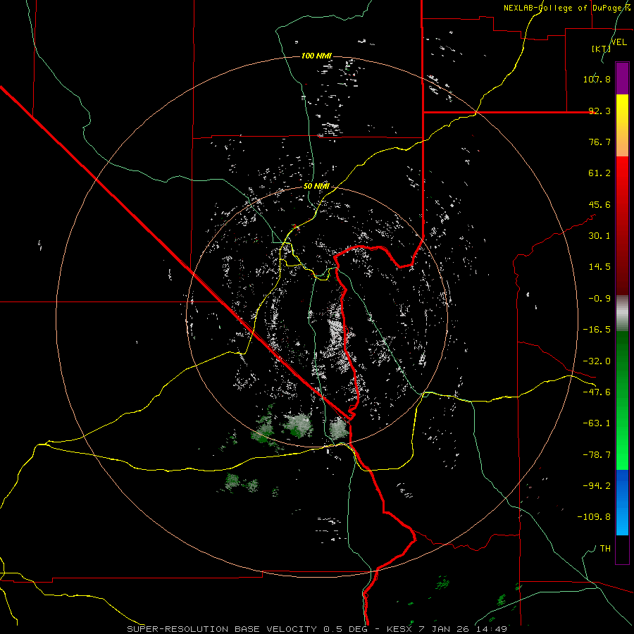Click the -47.6 scale value
Image resolution: width=634 pixels, height=634 pixels.
(597, 392)
